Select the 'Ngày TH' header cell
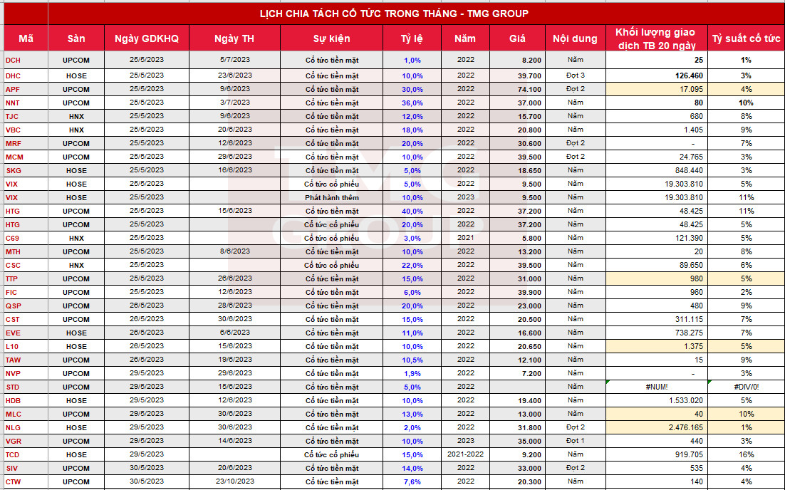 pyautogui.click(x=234, y=38)
